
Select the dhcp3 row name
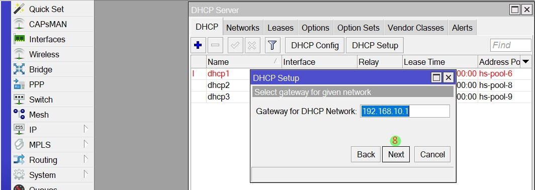pos(218,97)
